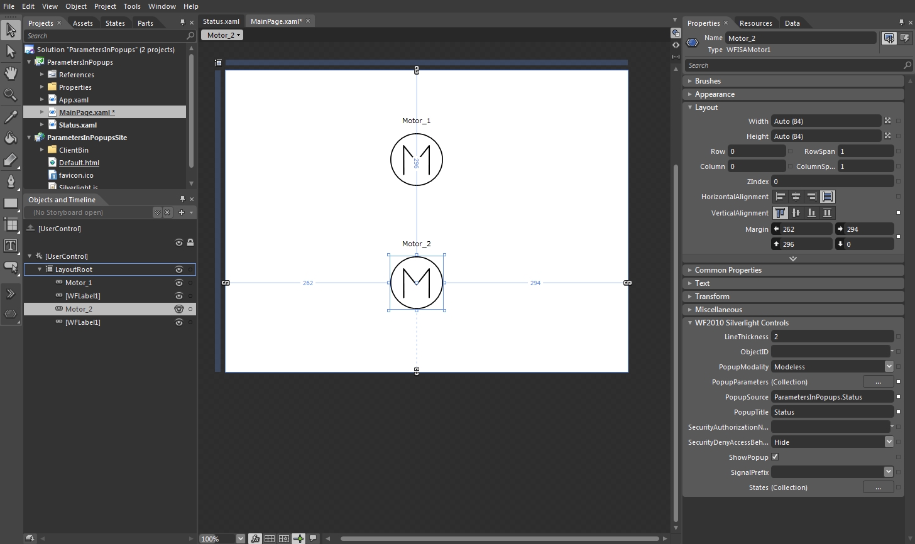
Task: Click the PopupTitle input field
Action: [x=831, y=412]
